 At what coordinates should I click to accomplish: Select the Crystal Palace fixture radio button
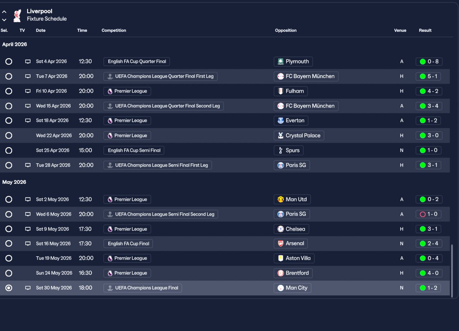(x=9, y=135)
